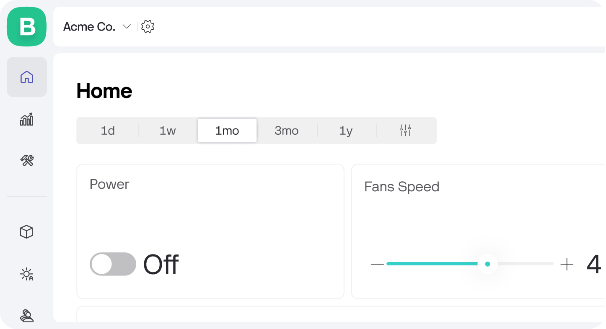Open the analytics chart sidebar icon

pyautogui.click(x=27, y=119)
